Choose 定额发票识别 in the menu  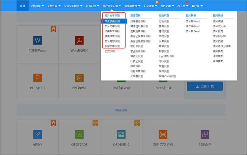138,31
